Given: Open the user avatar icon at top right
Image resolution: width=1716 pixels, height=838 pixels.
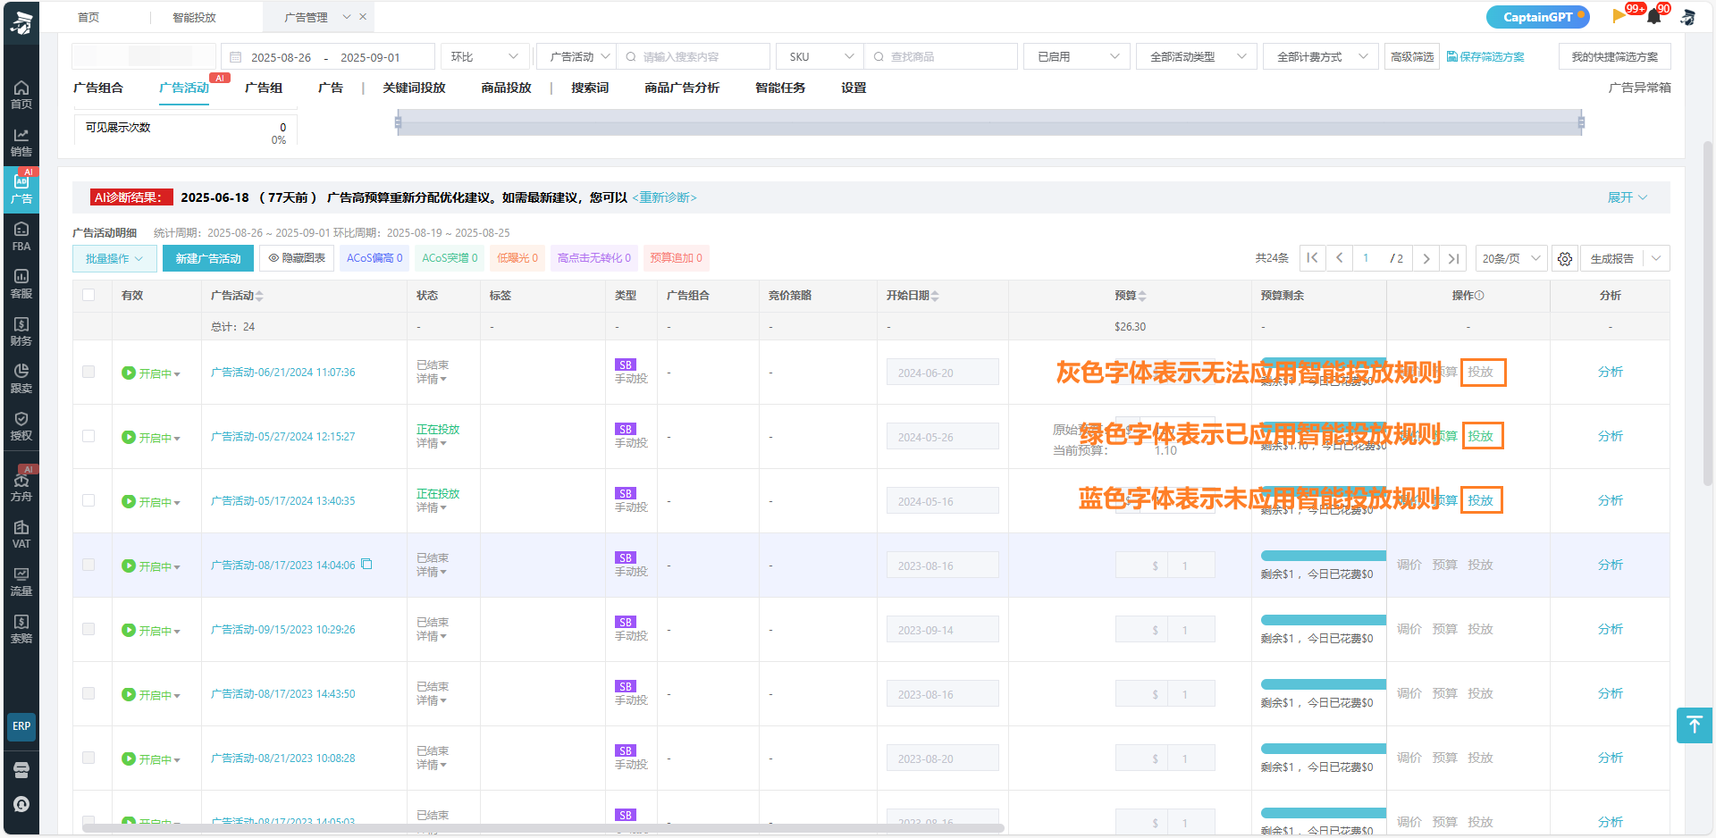Looking at the screenshot, I should click(1687, 16).
